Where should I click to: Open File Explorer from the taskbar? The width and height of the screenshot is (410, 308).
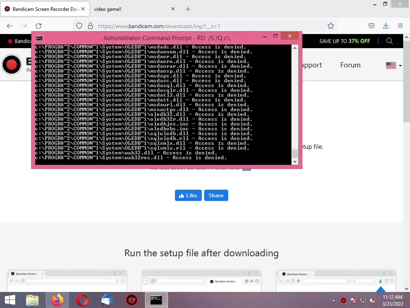coord(32,300)
